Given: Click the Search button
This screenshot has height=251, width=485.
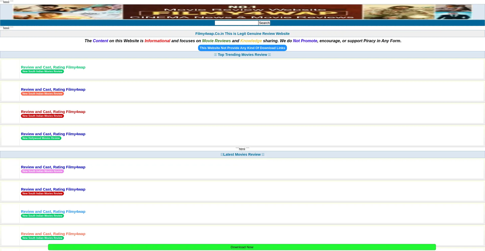Looking at the screenshot, I should coord(264,23).
